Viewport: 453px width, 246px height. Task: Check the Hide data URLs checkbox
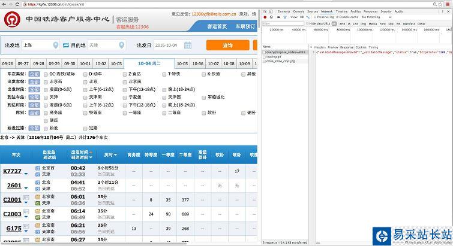coord(307,23)
